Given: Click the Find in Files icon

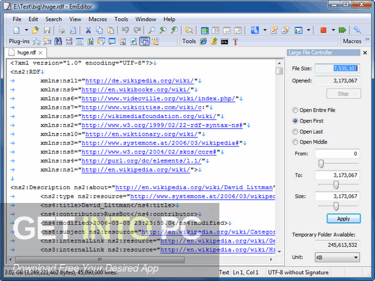Looking at the screenshot, I should 189,31.
